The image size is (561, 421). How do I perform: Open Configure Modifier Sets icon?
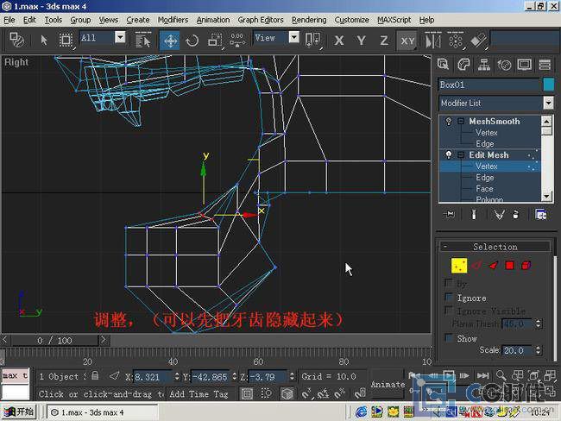(x=540, y=214)
